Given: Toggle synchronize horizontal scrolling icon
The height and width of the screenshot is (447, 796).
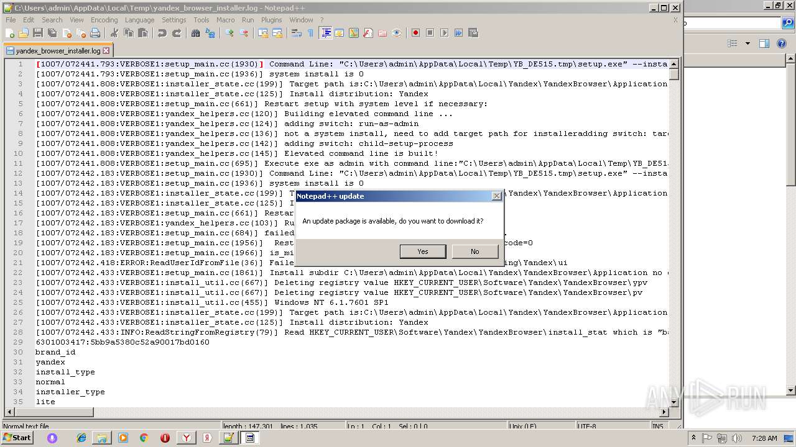Looking at the screenshot, I should (x=277, y=33).
